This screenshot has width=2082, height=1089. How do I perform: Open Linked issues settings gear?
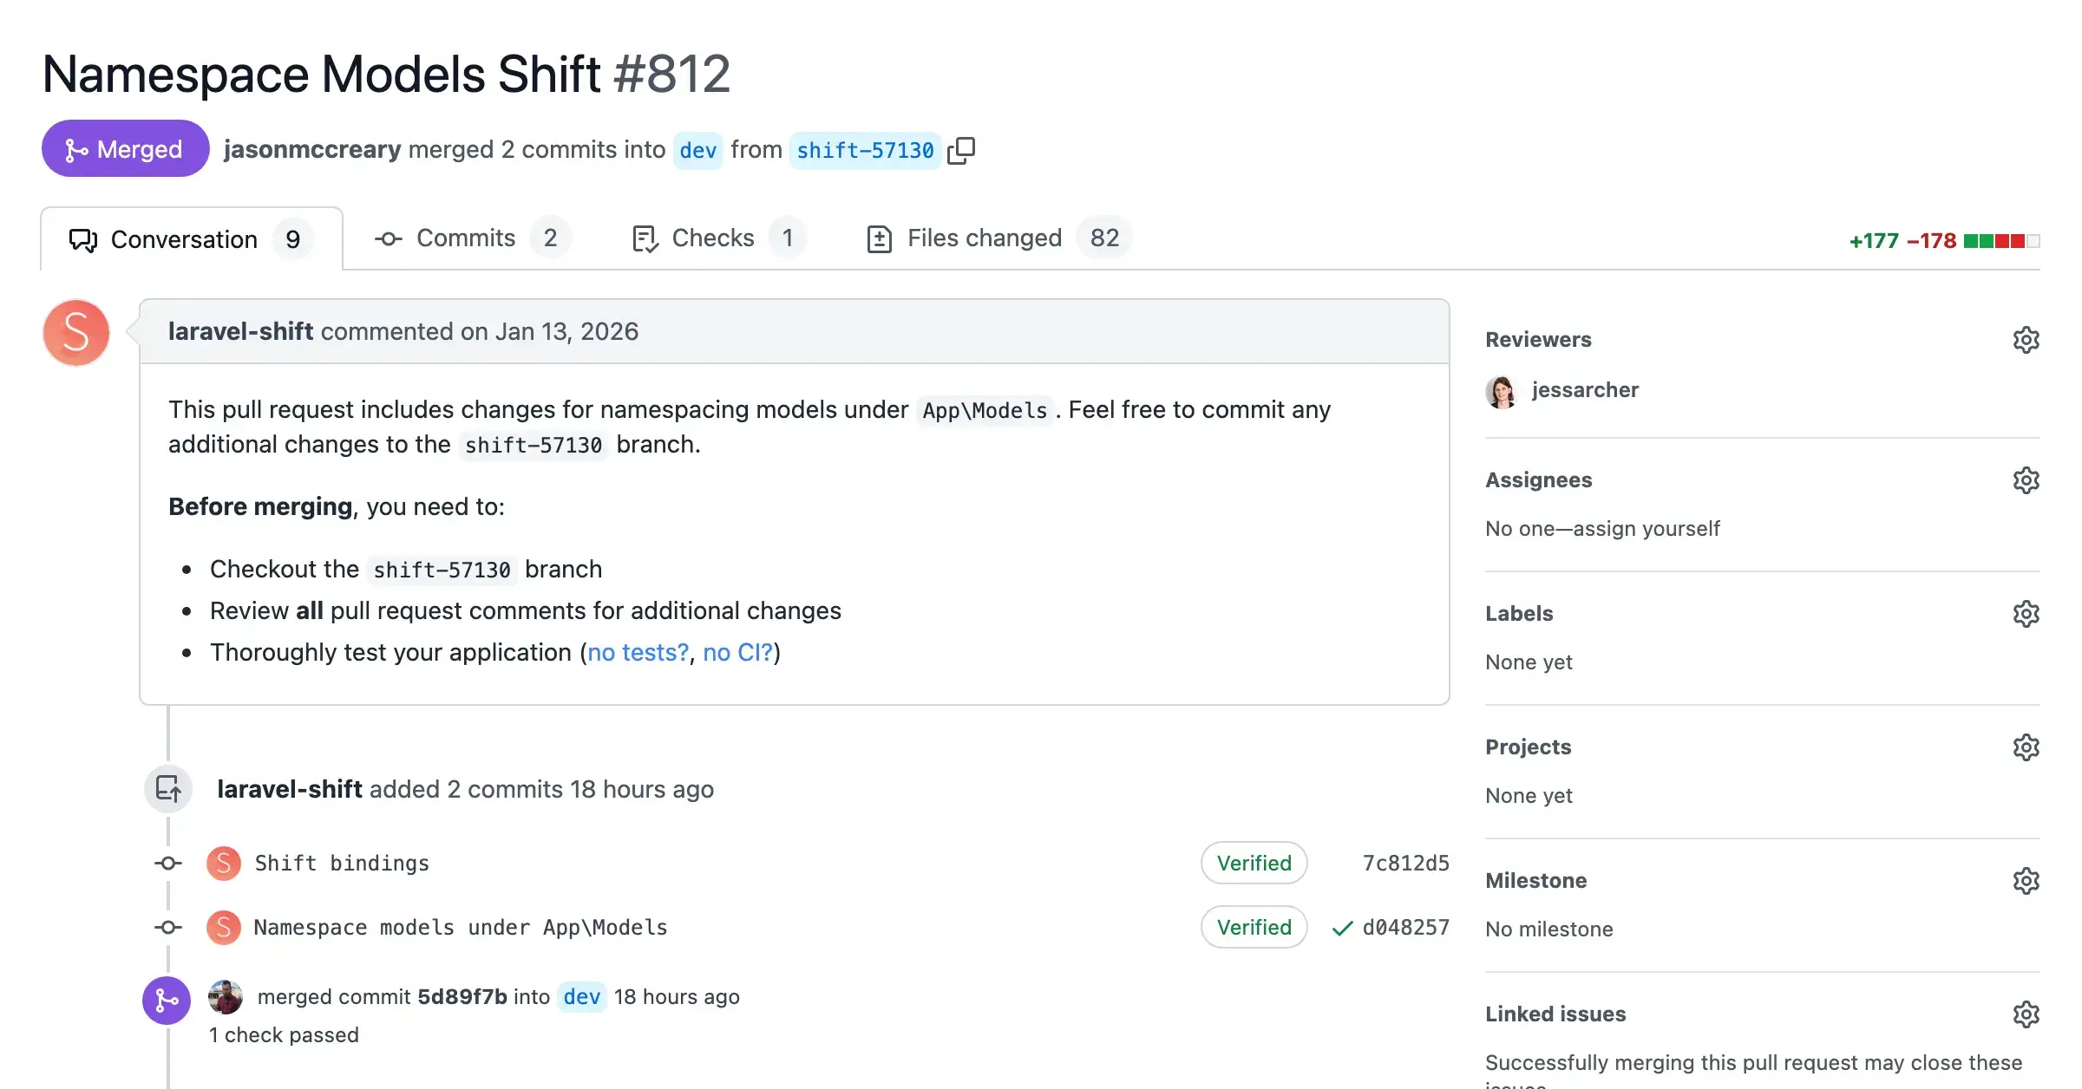(2026, 1014)
